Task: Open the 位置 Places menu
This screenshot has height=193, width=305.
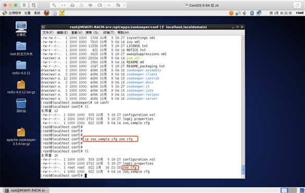Action: click(x=28, y=13)
